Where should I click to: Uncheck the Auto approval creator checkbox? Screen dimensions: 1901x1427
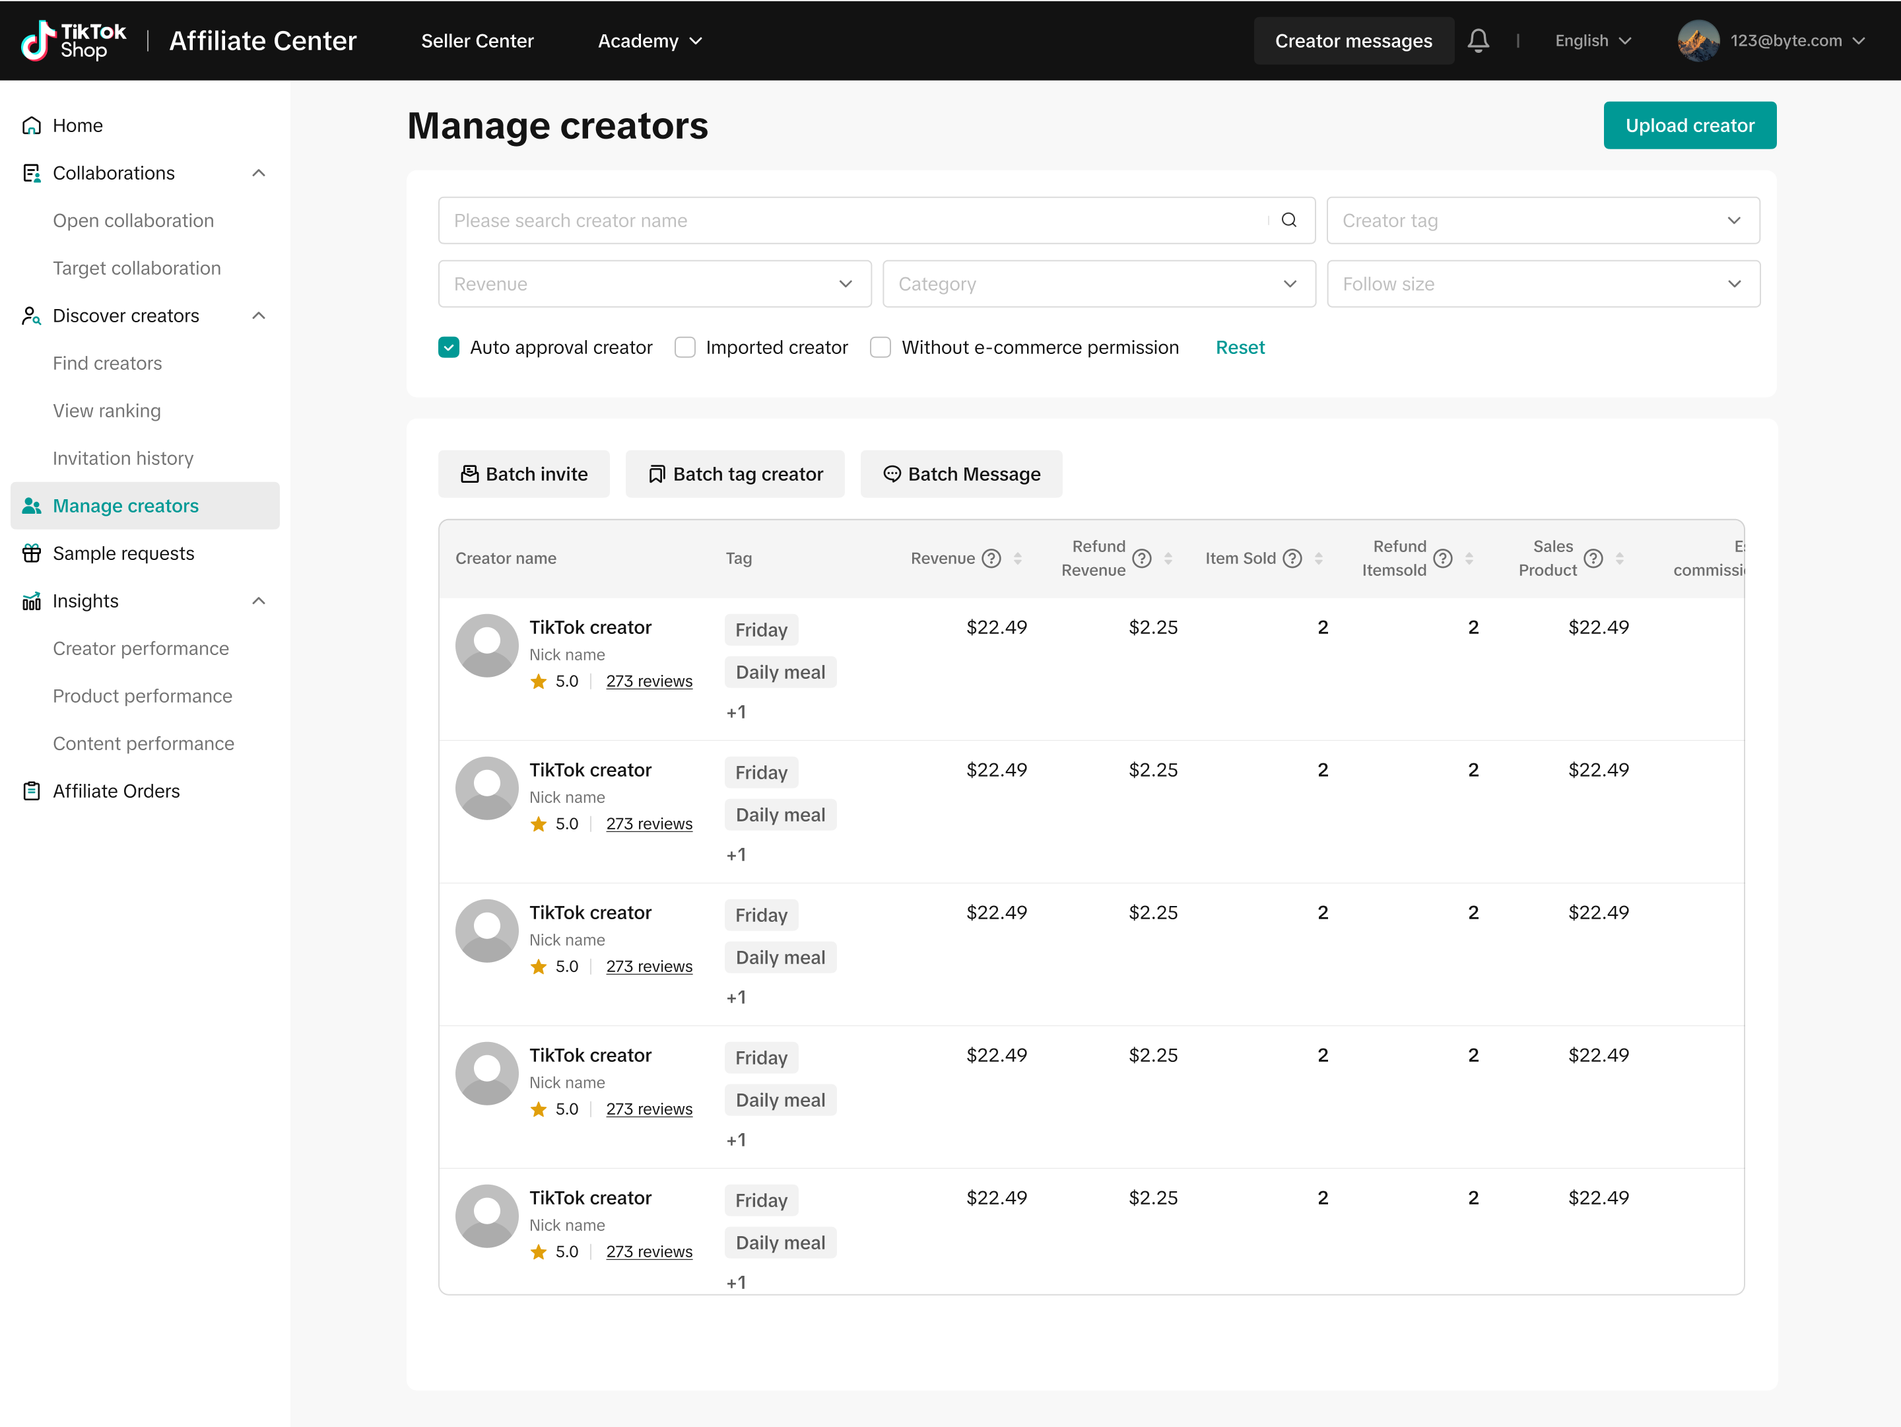[x=449, y=347]
